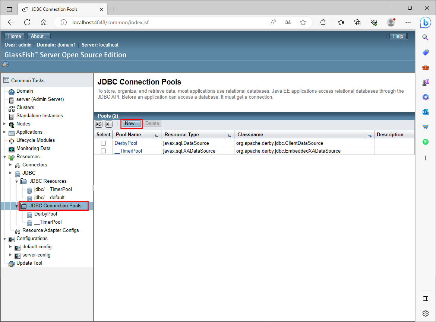This screenshot has height=322, width=436.
Task: Click sort icon on Resource Type column
Action: (229, 136)
